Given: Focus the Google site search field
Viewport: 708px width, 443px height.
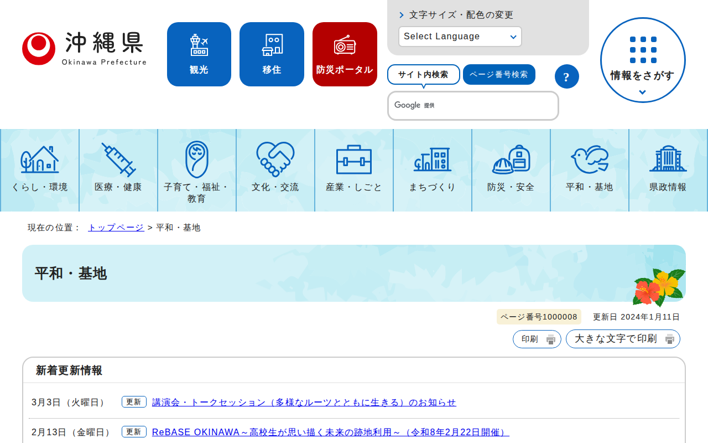Looking at the screenshot, I should point(473,106).
